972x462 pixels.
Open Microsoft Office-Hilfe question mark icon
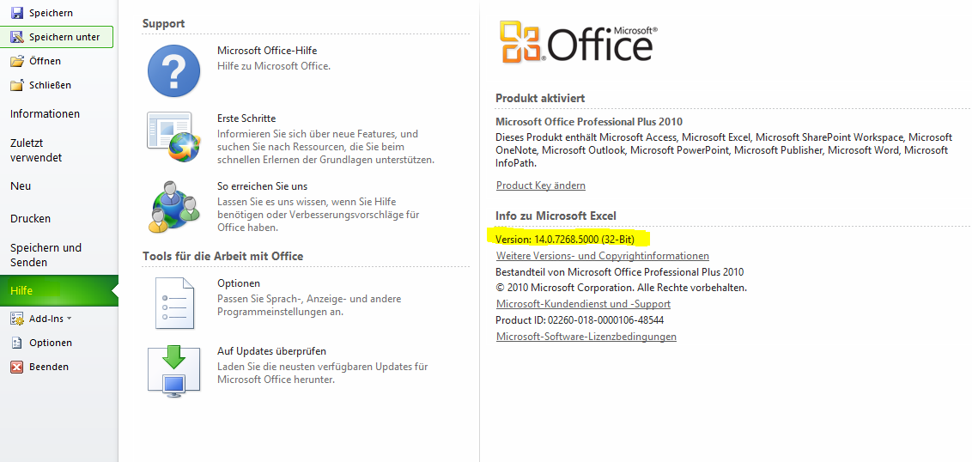[173, 70]
